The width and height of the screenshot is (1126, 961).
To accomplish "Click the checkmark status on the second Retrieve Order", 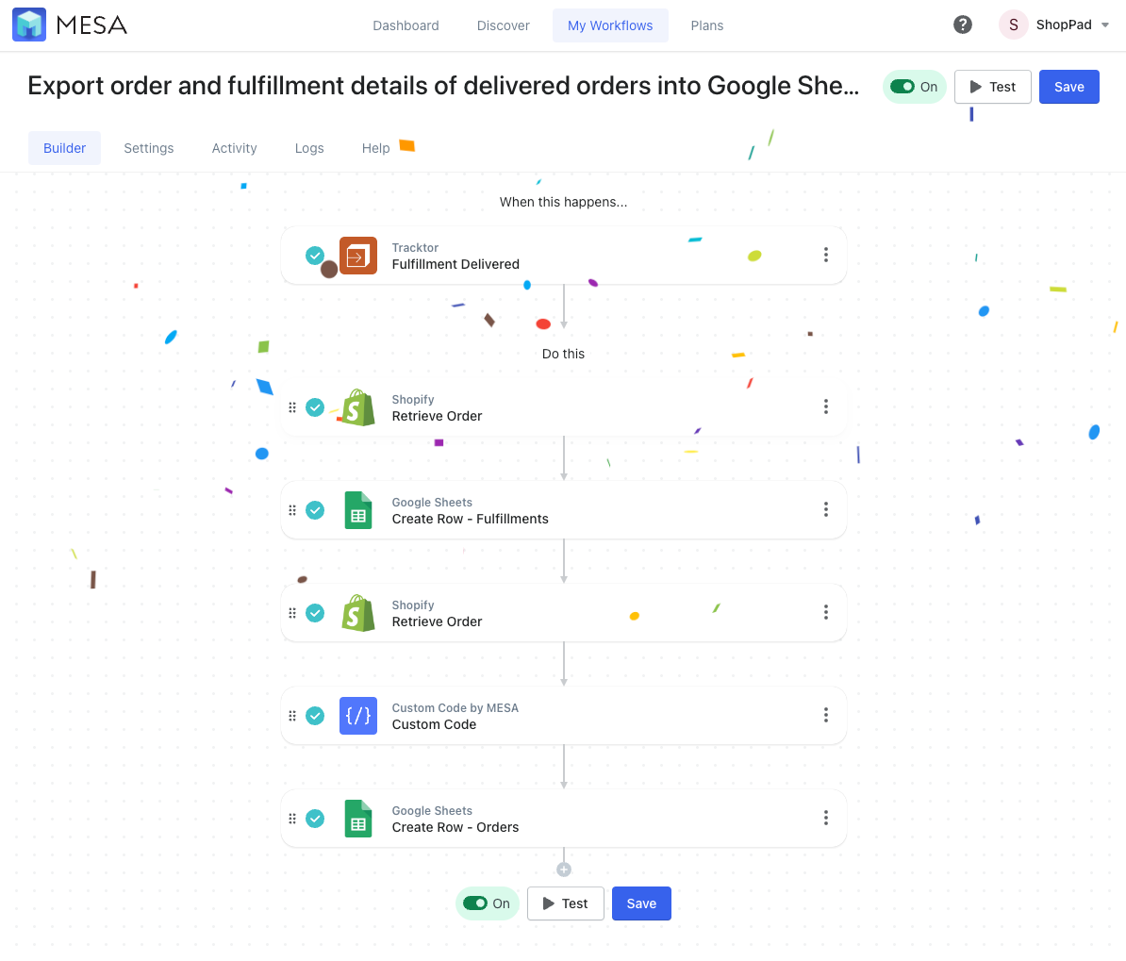I will click(x=315, y=613).
